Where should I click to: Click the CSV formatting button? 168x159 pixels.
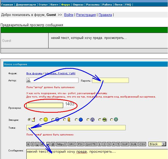pos(142,144)
